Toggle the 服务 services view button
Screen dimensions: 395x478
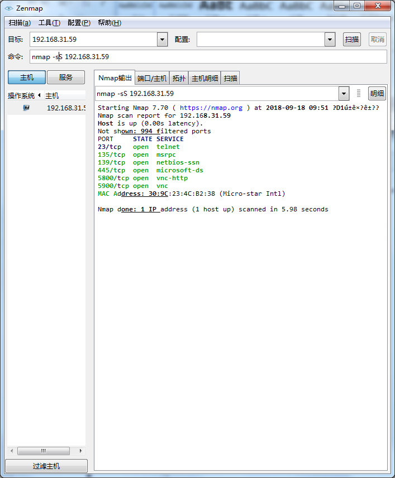[66, 78]
